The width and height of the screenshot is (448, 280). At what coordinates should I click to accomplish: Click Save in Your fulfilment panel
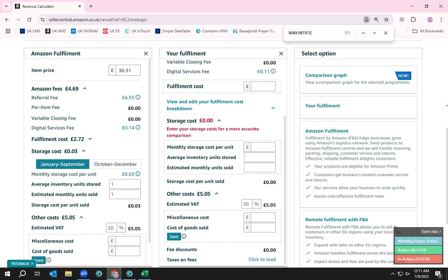point(174,236)
